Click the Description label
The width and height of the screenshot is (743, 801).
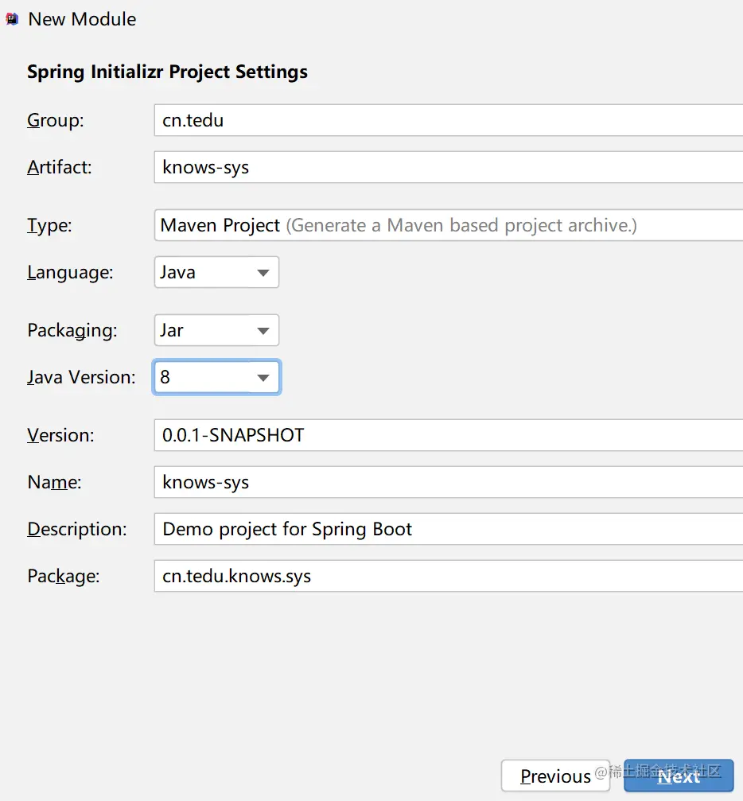77,529
